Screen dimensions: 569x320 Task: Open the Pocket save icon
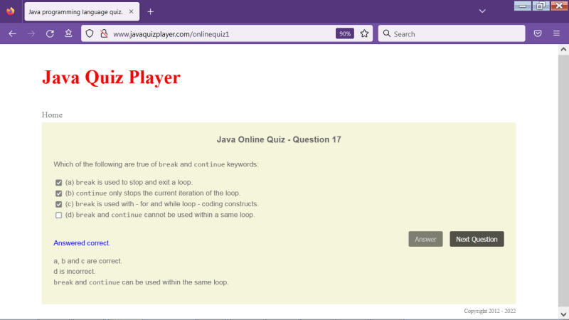538,33
